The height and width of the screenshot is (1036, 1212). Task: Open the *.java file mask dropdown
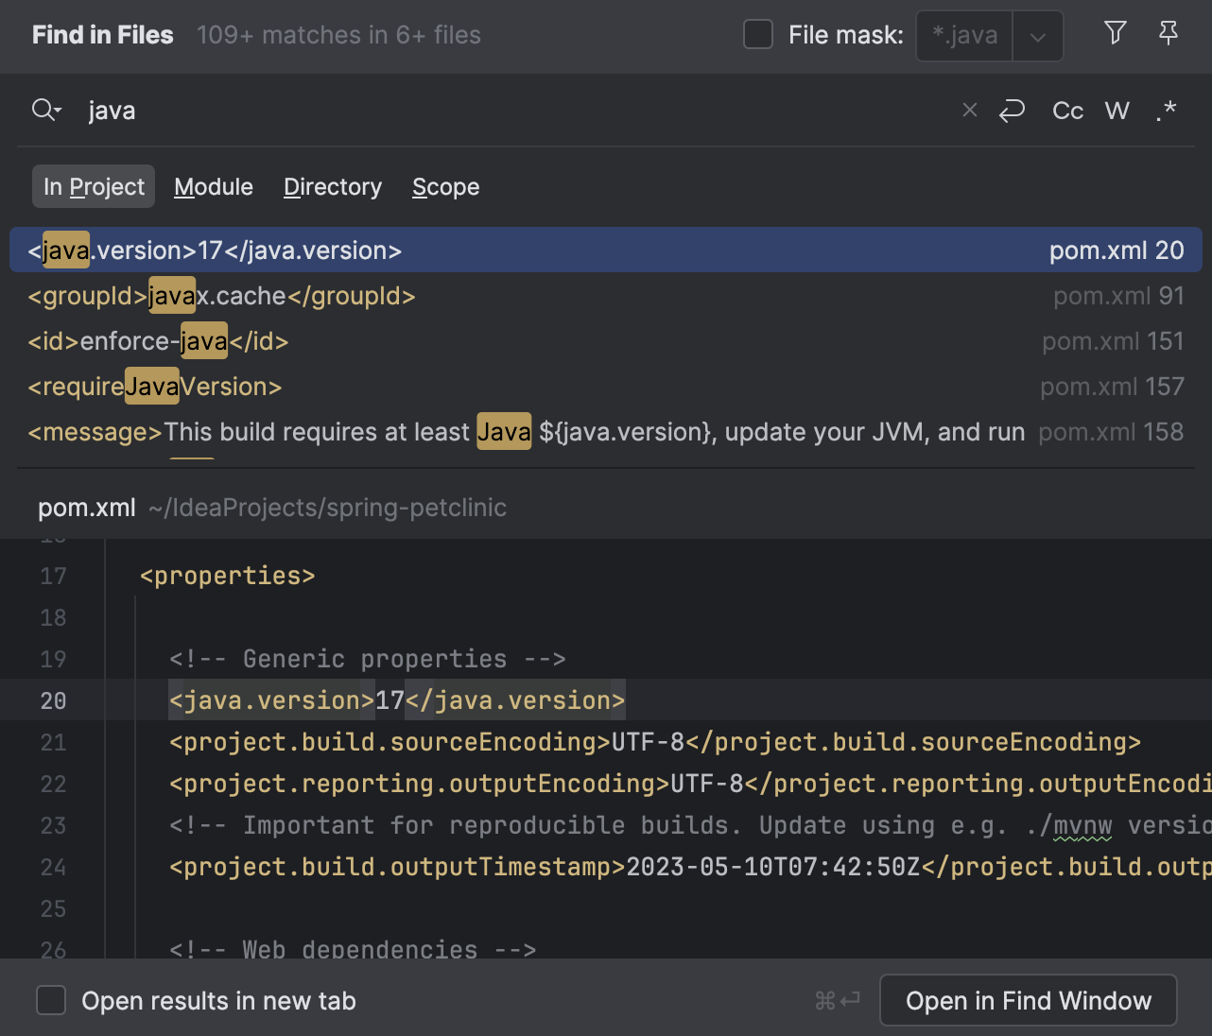[1038, 37]
